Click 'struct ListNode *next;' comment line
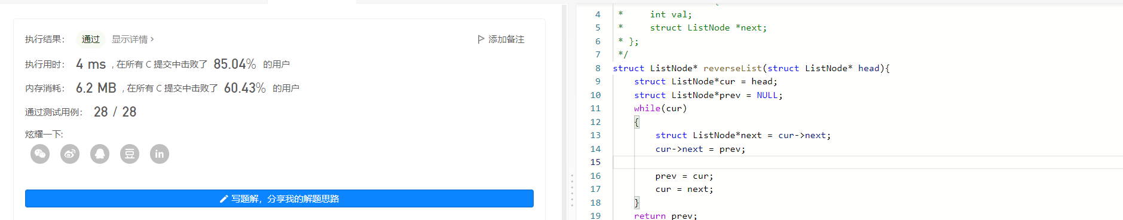This screenshot has height=220, width=1123. [708, 27]
